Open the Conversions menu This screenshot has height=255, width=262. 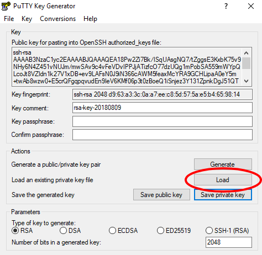58,19
